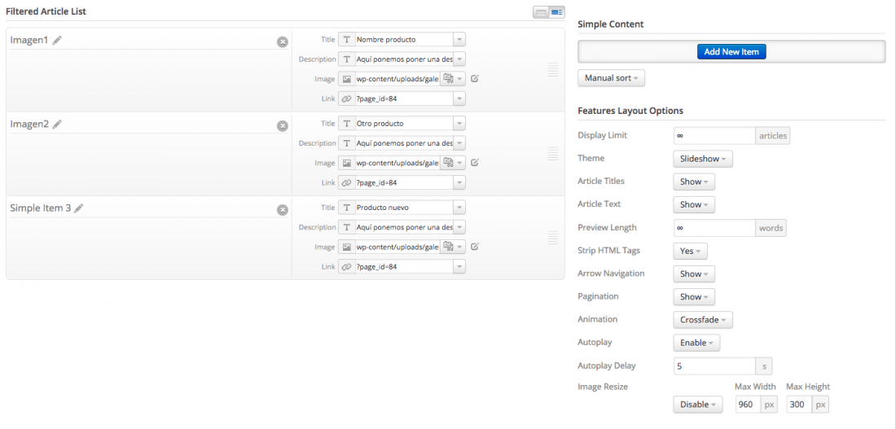896x429 pixels.
Task: Open the Strip HTML Tags Yes dropdown
Action: (690, 251)
